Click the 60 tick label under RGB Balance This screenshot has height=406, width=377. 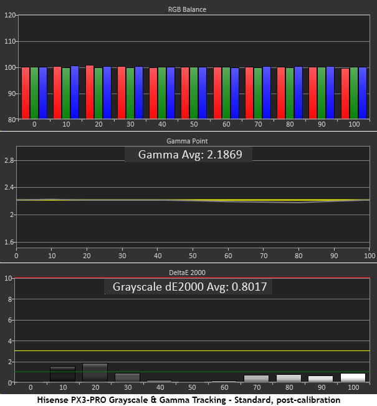pos(226,124)
